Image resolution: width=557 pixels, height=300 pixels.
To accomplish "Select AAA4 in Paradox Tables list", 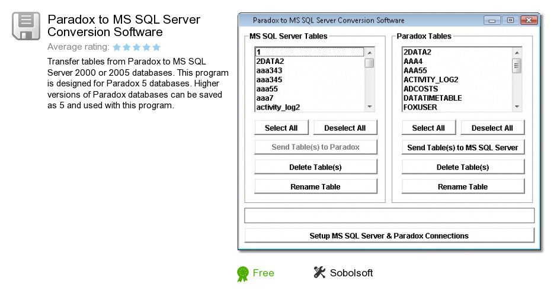I will pyautogui.click(x=457, y=62).
